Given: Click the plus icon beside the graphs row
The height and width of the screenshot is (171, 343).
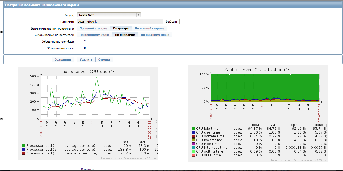Looking at the screenshot, I should pyautogui.click(x=2, y=119).
